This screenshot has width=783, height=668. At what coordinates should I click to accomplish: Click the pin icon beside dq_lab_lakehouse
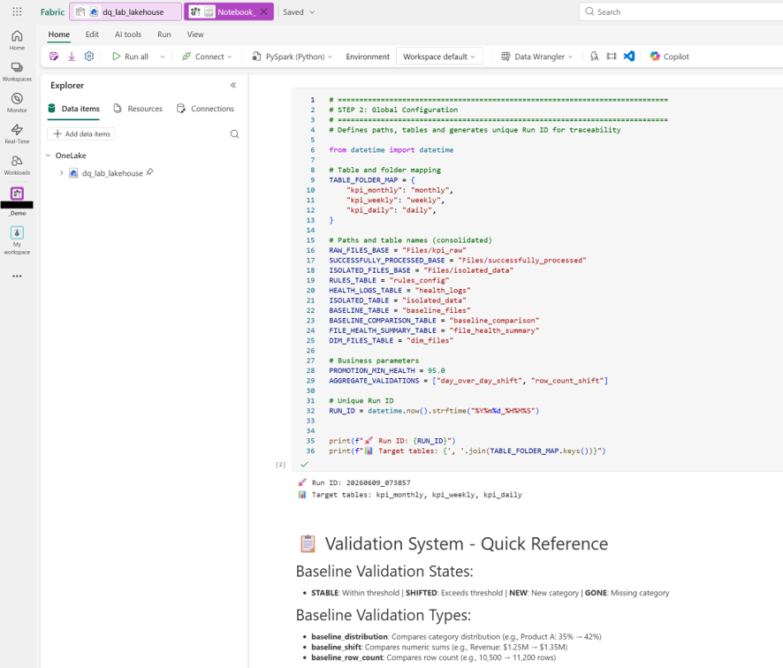click(x=150, y=172)
